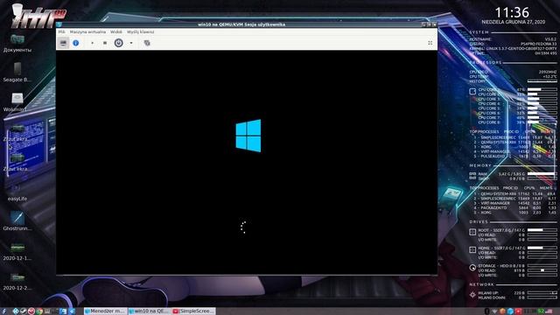Viewport: 560px width, 315px height.
Task: Open the Maszyna wirtualna menu
Action: tap(87, 31)
